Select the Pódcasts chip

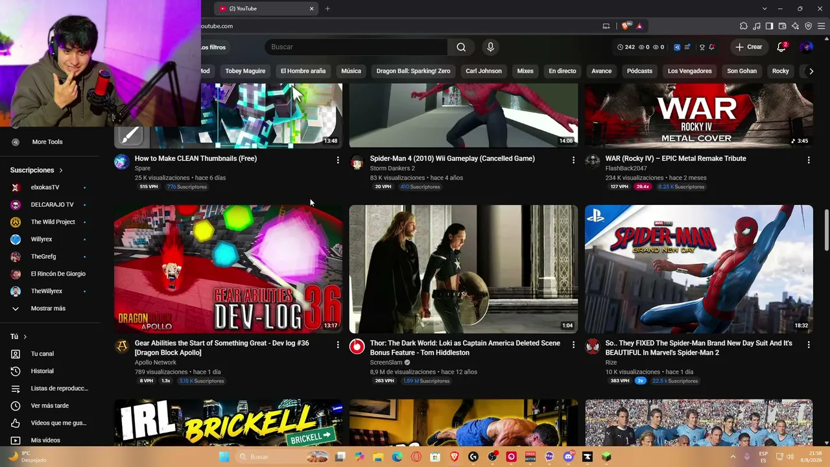(x=639, y=71)
